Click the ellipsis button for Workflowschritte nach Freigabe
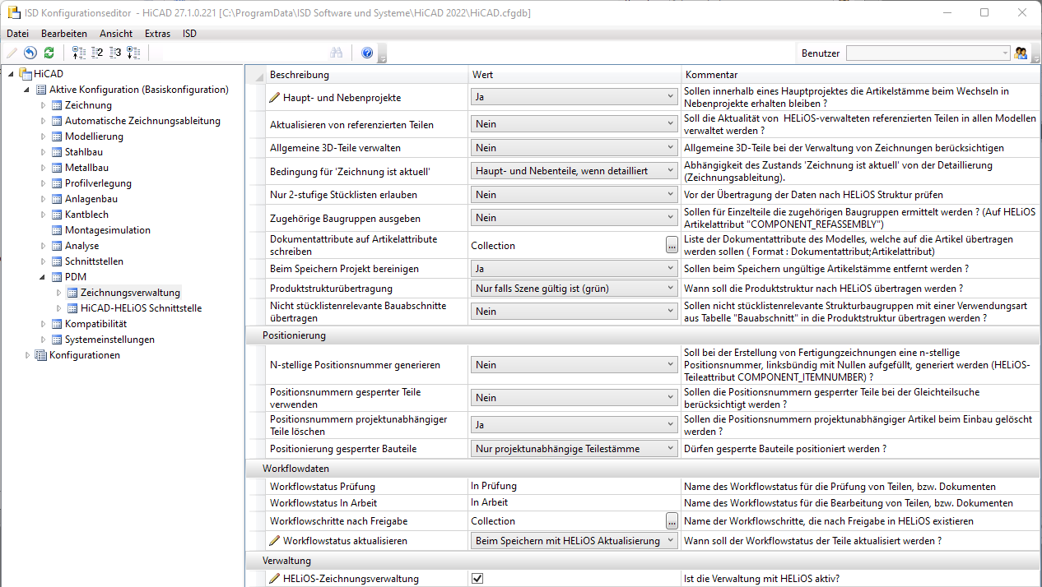This screenshot has width=1042, height=587. point(672,521)
